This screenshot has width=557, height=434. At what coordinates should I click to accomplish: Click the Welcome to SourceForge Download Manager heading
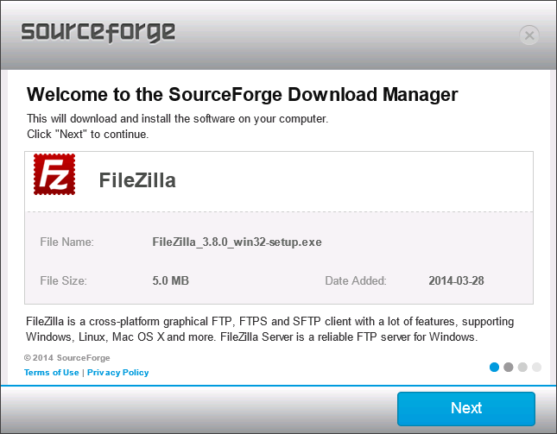[243, 94]
